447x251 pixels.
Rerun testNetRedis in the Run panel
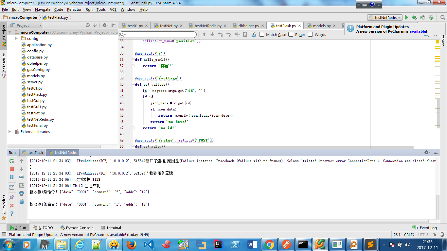pos(12,161)
